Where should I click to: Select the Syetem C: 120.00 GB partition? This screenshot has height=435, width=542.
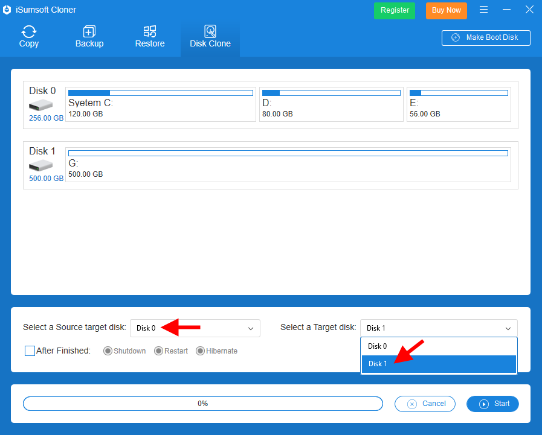point(161,104)
